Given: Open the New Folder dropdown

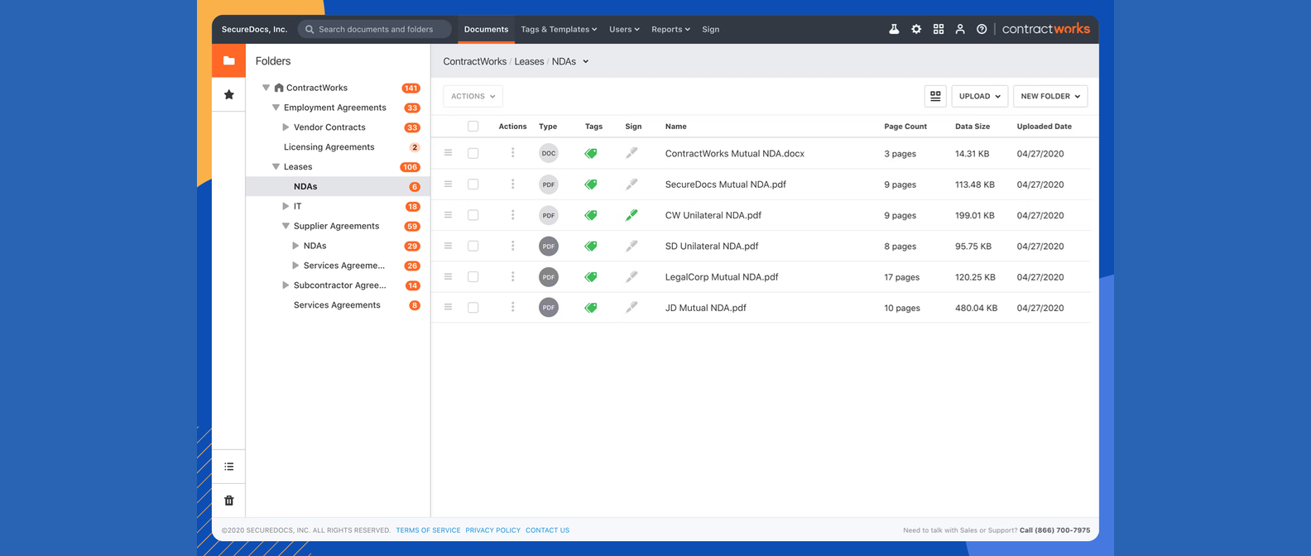Looking at the screenshot, I should point(1050,96).
